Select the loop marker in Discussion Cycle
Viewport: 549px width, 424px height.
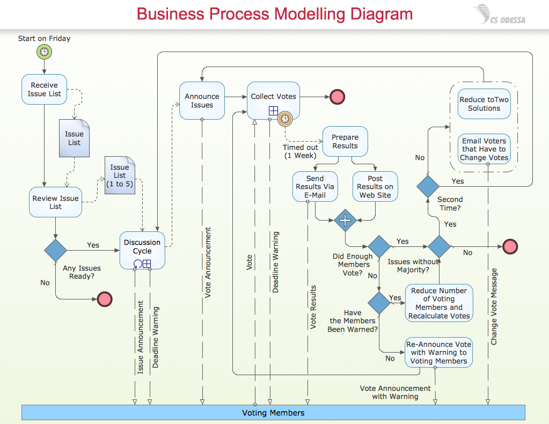point(138,264)
